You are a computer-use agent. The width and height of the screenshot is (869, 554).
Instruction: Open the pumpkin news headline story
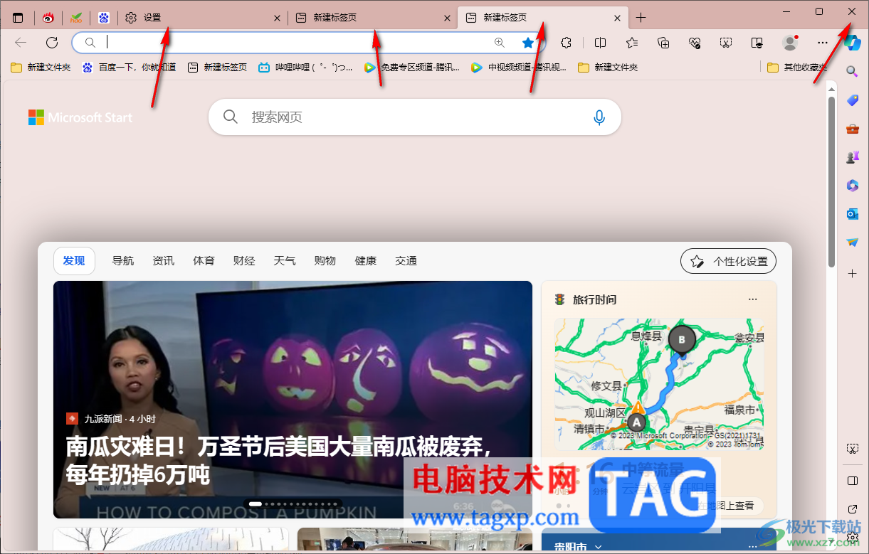279,460
